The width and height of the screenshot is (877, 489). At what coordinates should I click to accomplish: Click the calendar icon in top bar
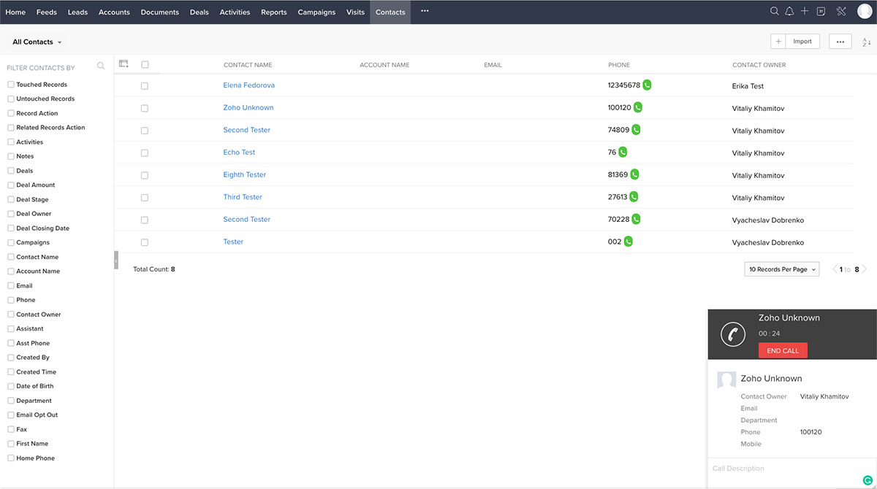[x=821, y=12]
